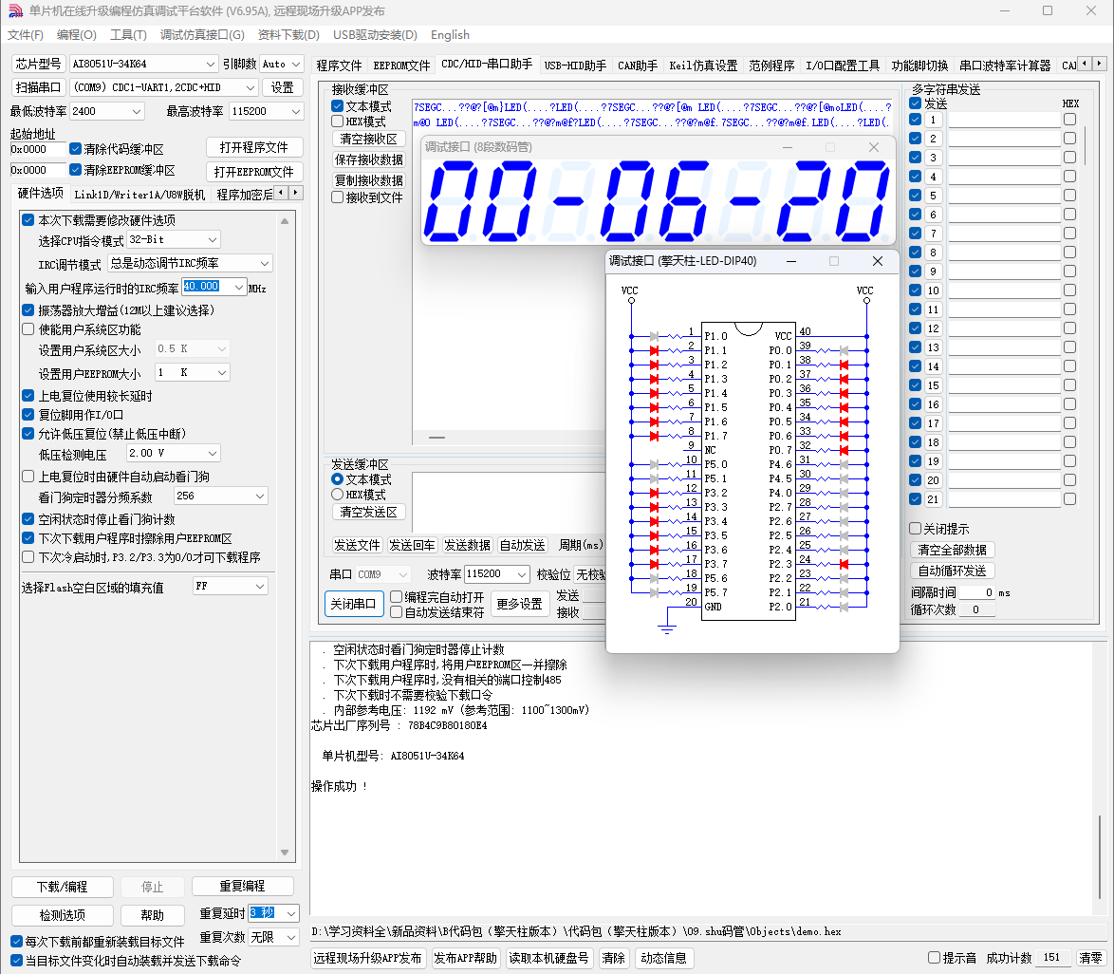Viewport: 1114px width, 974px height.
Task: Click left arrow of hardware options tabs
Action: 281,193
